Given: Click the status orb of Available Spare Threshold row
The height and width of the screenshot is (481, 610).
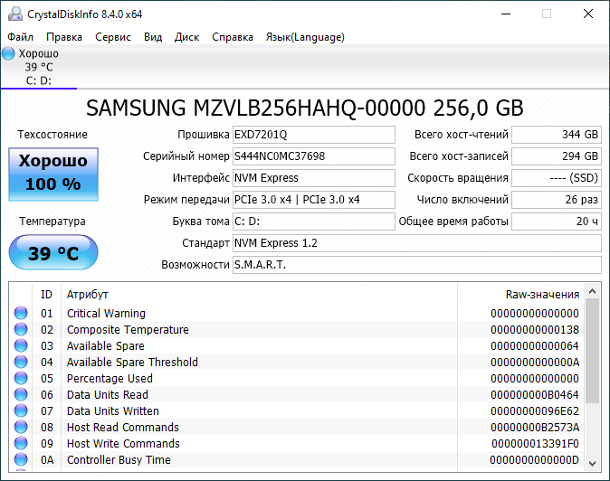Looking at the screenshot, I should click(21, 363).
